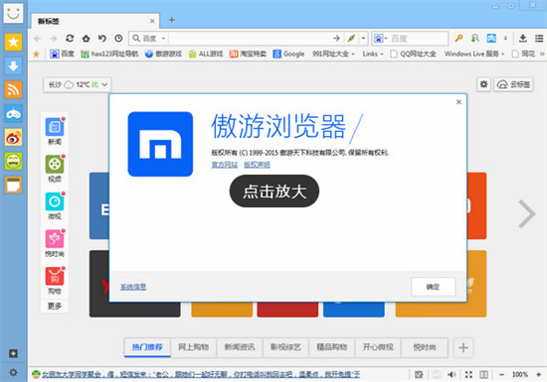Toggle split screen view in status bar
The width and height of the screenshot is (547, 382).
click(x=484, y=374)
